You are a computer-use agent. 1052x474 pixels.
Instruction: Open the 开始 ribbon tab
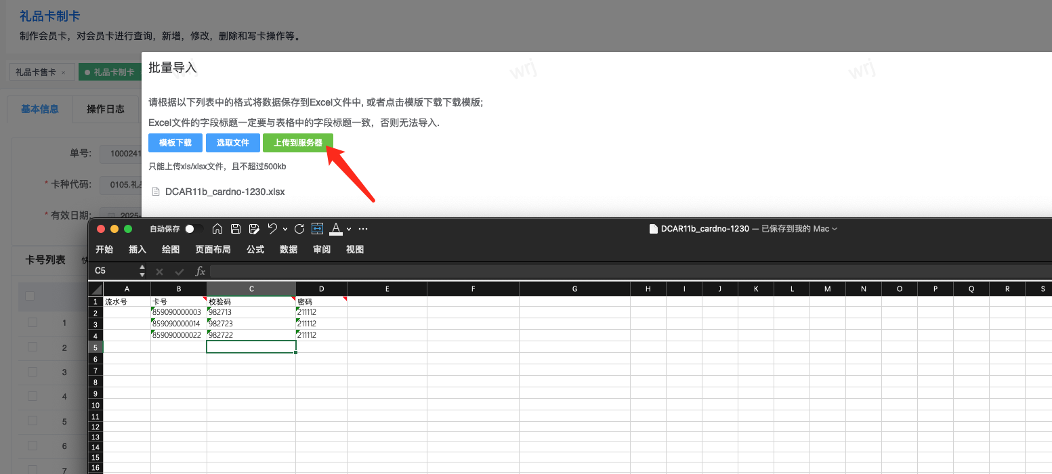click(104, 249)
